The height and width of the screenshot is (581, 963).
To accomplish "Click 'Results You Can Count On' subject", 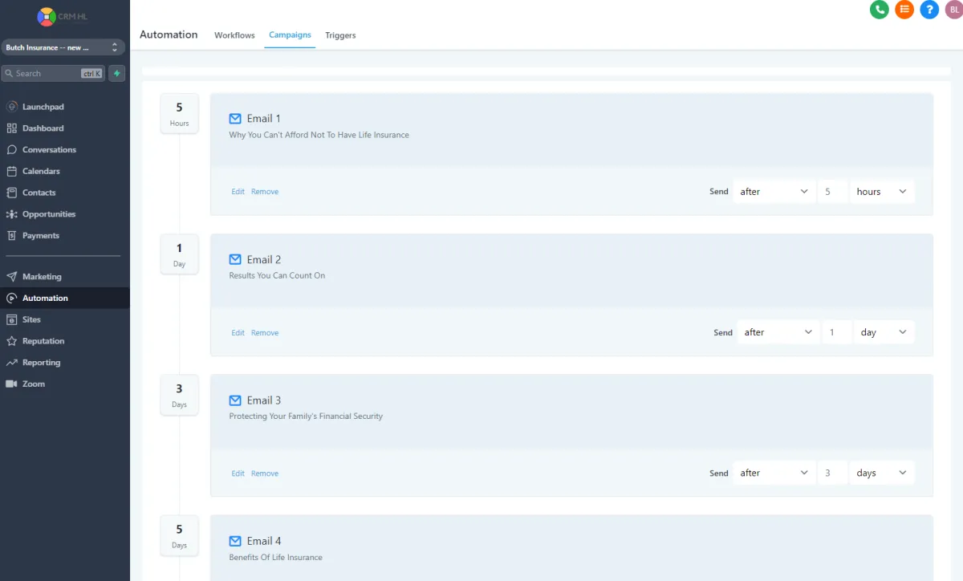I will [x=277, y=275].
